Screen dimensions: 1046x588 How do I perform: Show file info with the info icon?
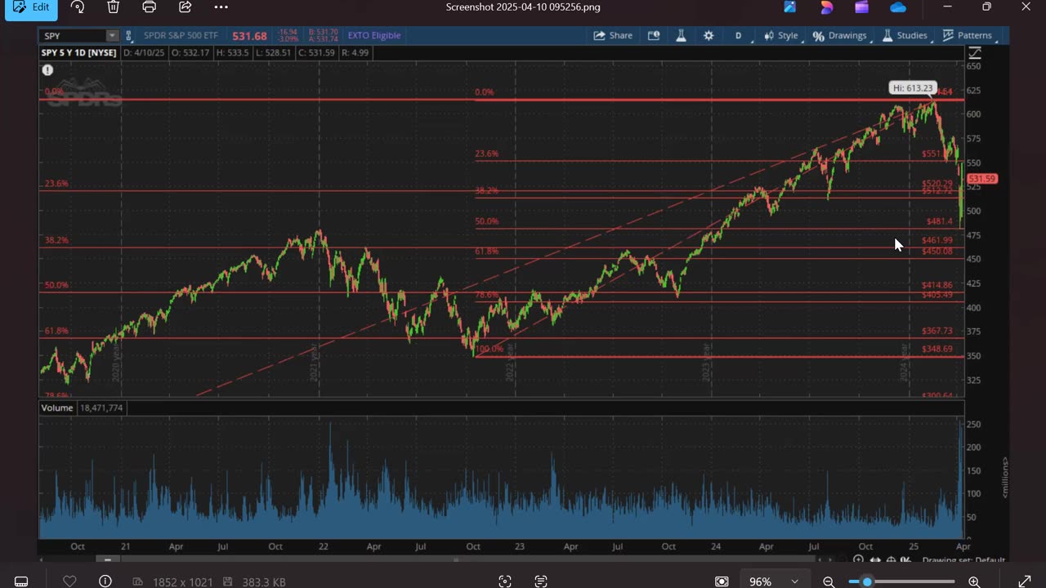click(x=105, y=581)
